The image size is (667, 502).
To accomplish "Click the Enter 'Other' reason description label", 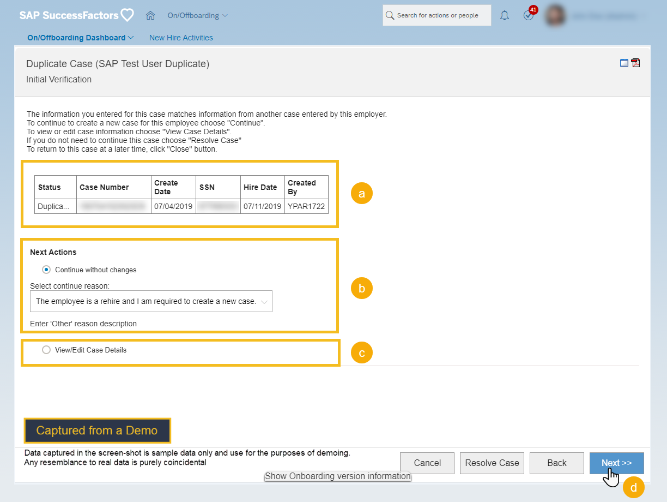I will [x=83, y=324].
